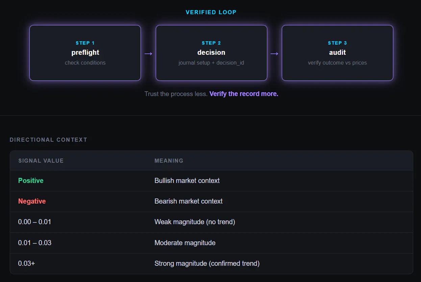Click 'verify outcome vs prices' text

click(338, 63)
